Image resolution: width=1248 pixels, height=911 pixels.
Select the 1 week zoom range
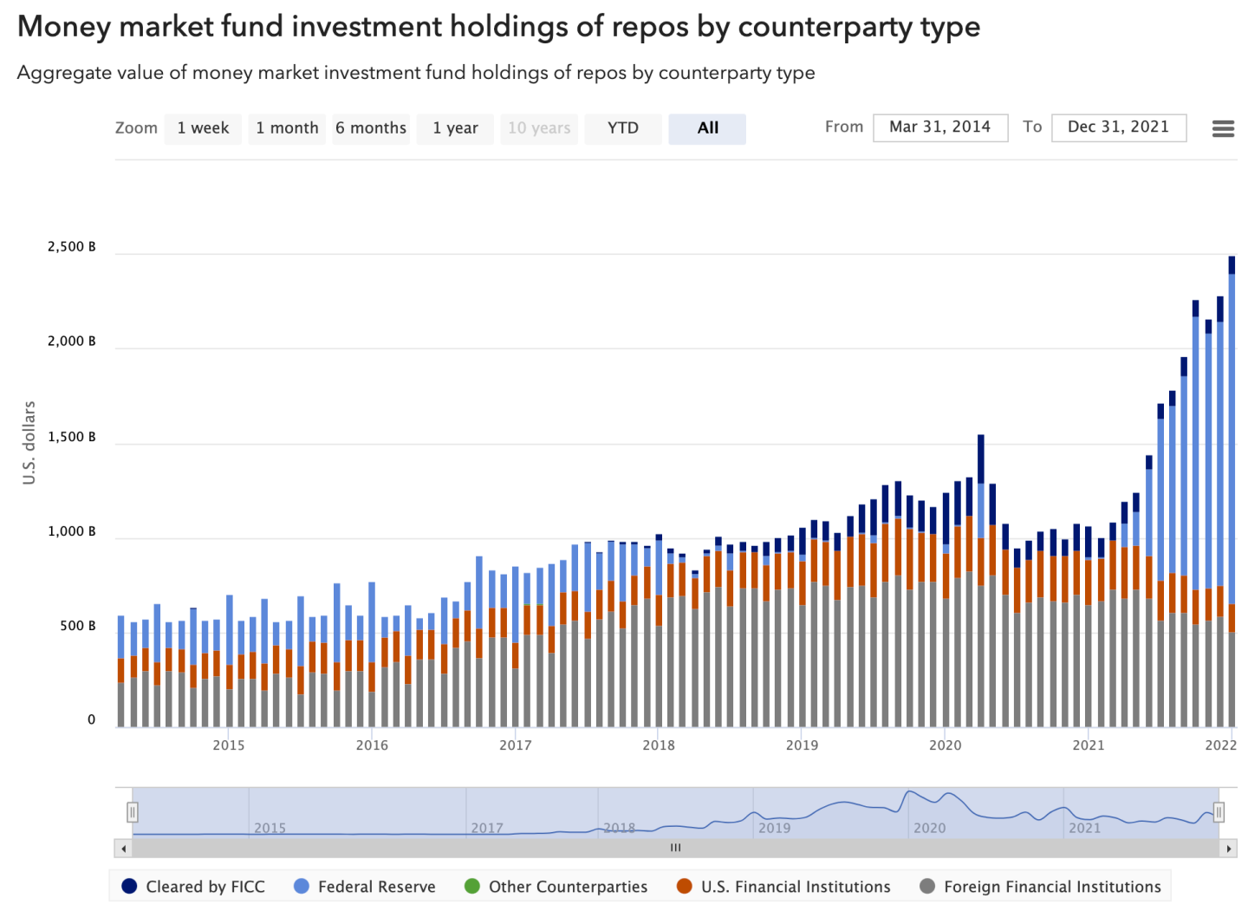[x=203, y=128]
